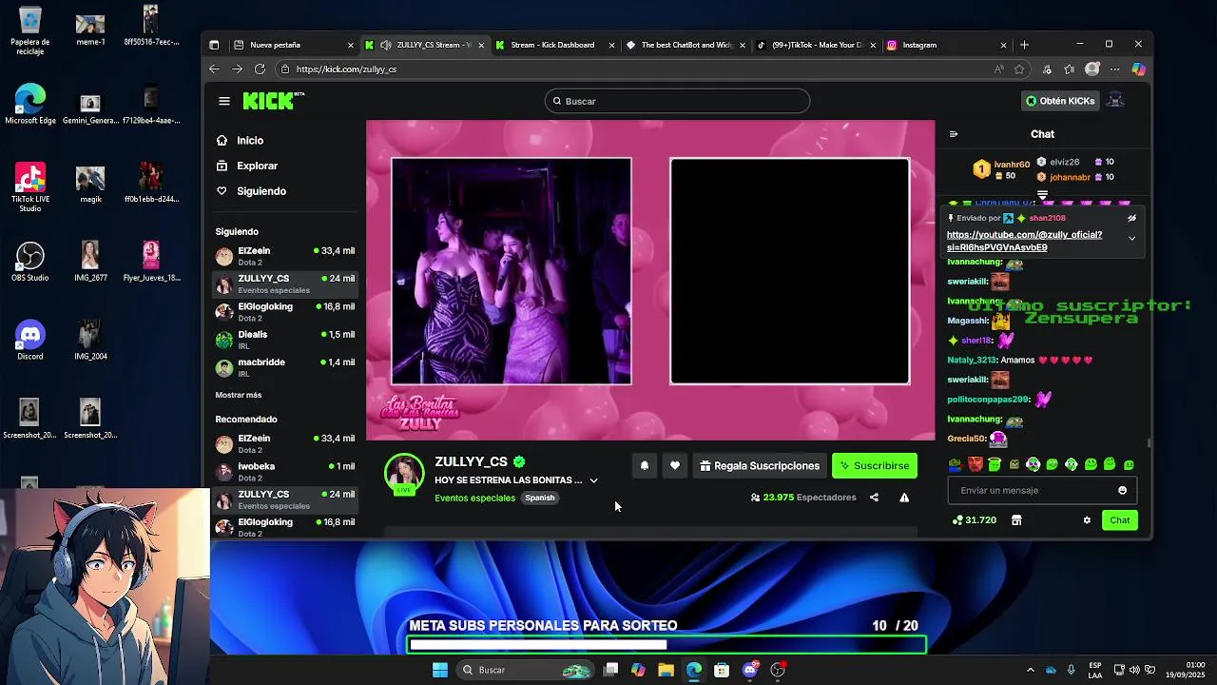Viewport: 1217px width, 685px height.
Task: Expand the chat leaderboard handle
Action: coord(1042,194)
